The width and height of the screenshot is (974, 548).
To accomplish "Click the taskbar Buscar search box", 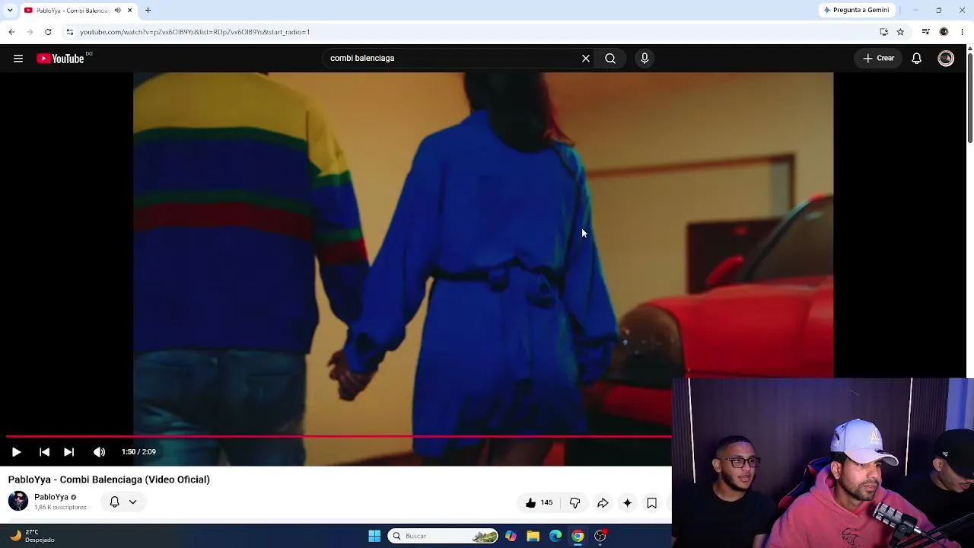I will click(x=443, y=536).
